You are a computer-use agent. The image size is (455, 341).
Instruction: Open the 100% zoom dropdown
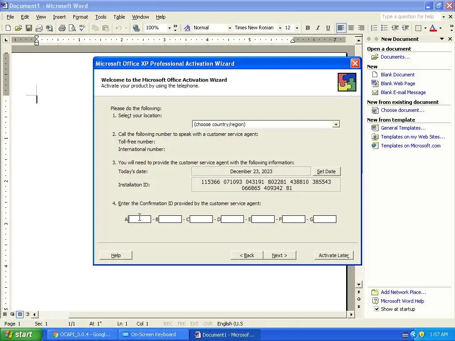tap(169, 28)
